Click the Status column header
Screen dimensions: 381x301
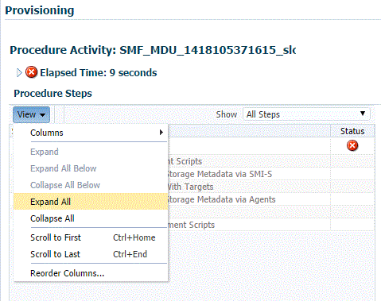[x=352, y=131]
